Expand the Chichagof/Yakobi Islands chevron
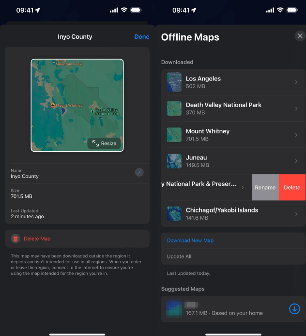 (x=296, y=214)
